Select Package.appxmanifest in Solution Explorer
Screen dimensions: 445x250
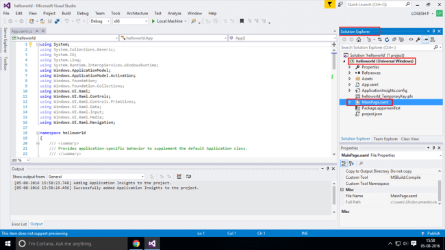click(x=381, y=108)
